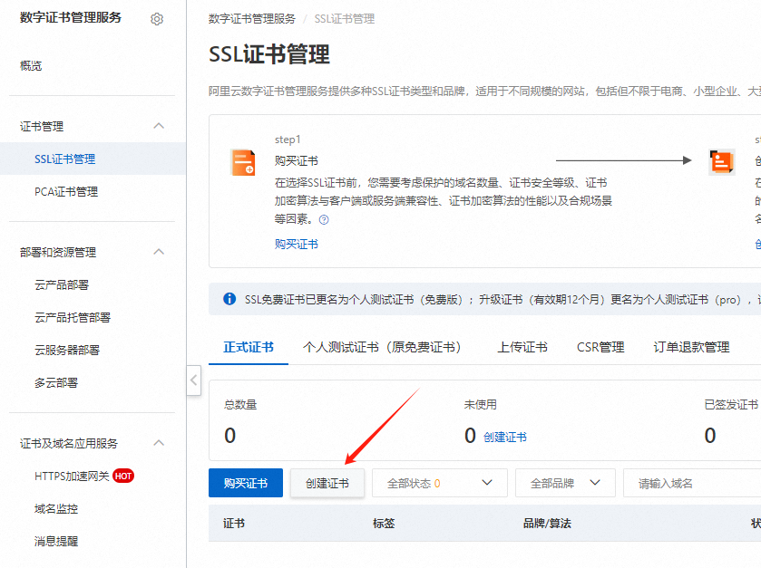Focus the 请输入域名 search field
Viewport: 761px width, 568px height.
point(692,483)
